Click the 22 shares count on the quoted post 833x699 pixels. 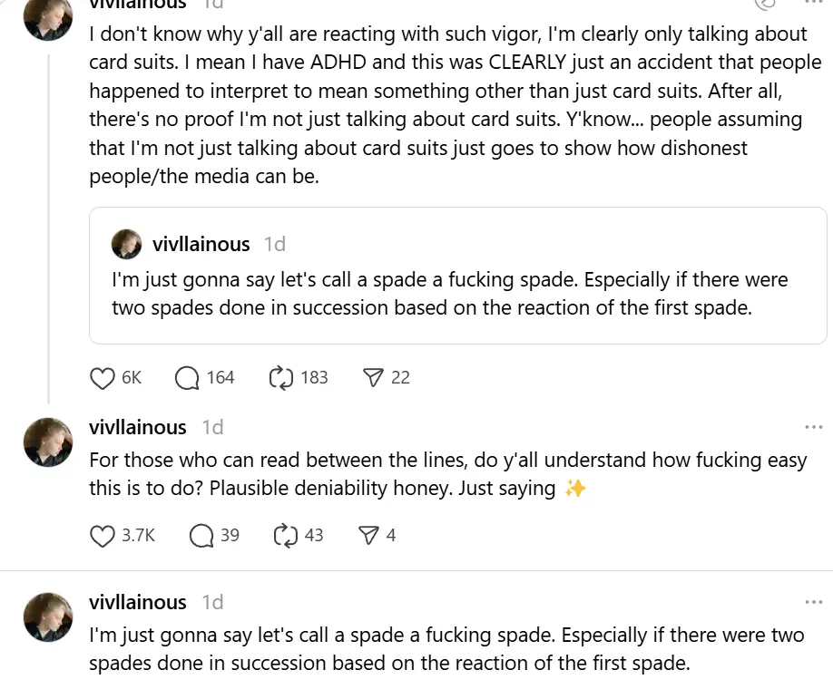400,378
